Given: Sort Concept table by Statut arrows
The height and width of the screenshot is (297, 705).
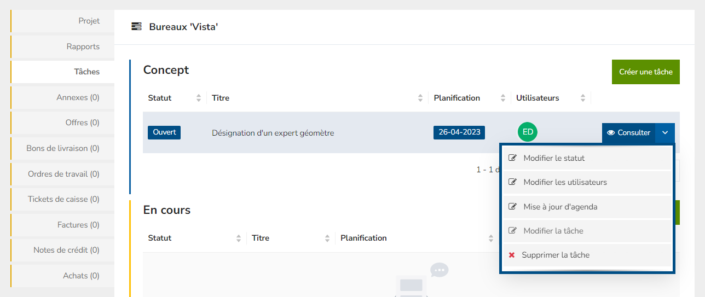Looking at the screenshot, I should [x=198, y=98].
